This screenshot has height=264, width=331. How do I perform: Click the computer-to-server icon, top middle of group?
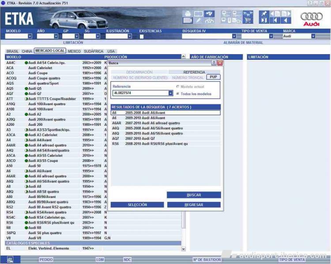point(237,14)
